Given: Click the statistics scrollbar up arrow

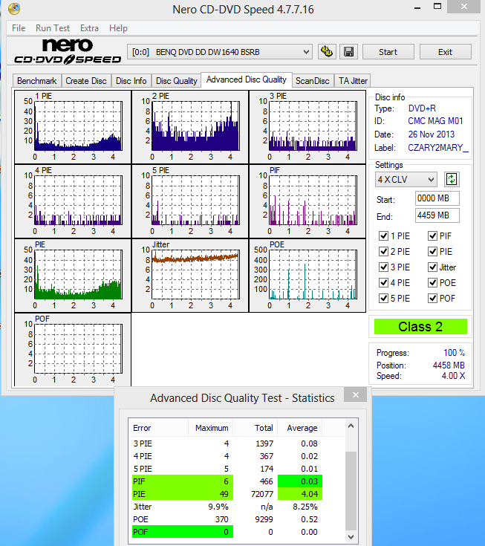Looking at the screenshot, I should 351,426.
